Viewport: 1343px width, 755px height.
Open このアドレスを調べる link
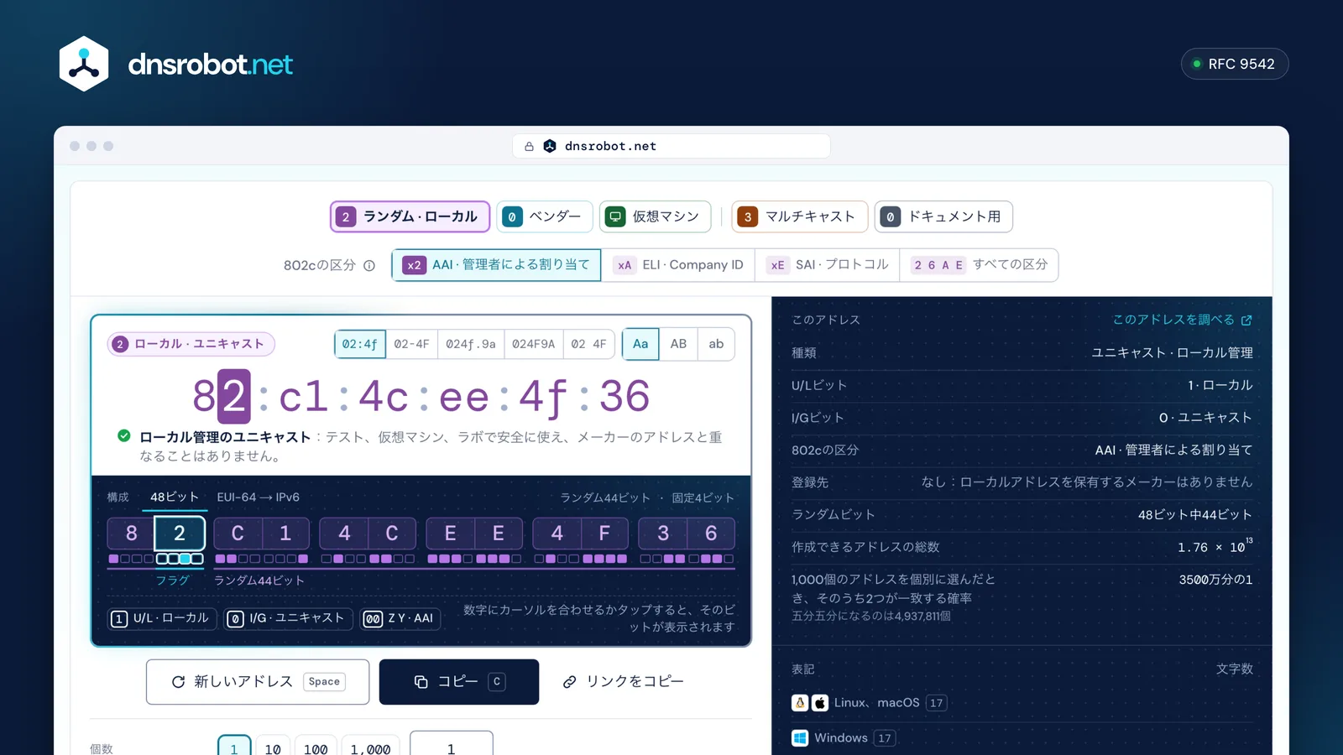tap(1182, 320)
